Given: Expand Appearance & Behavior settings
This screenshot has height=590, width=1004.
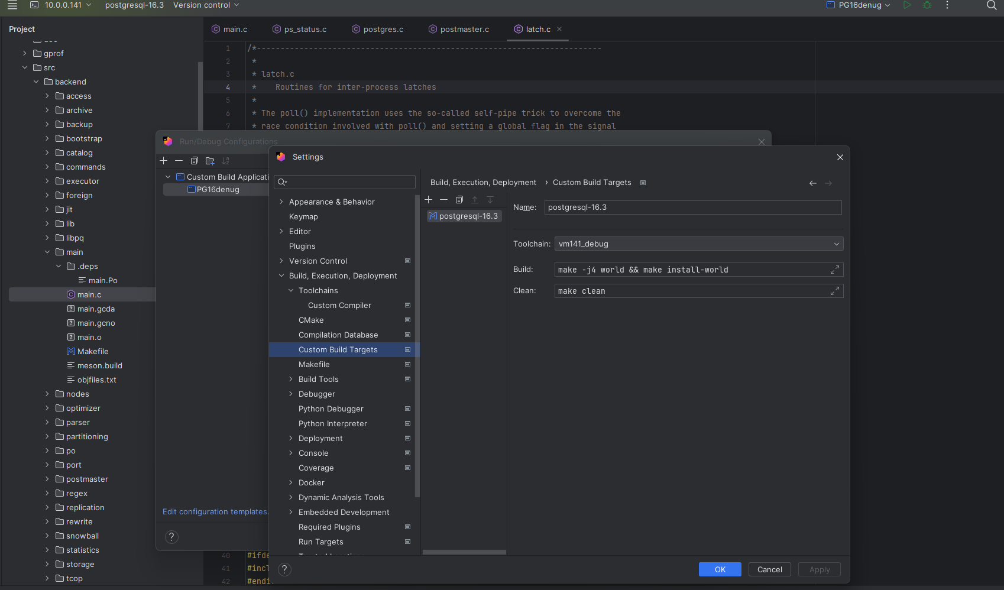Looking at the screenshot, I should [281, 202].
